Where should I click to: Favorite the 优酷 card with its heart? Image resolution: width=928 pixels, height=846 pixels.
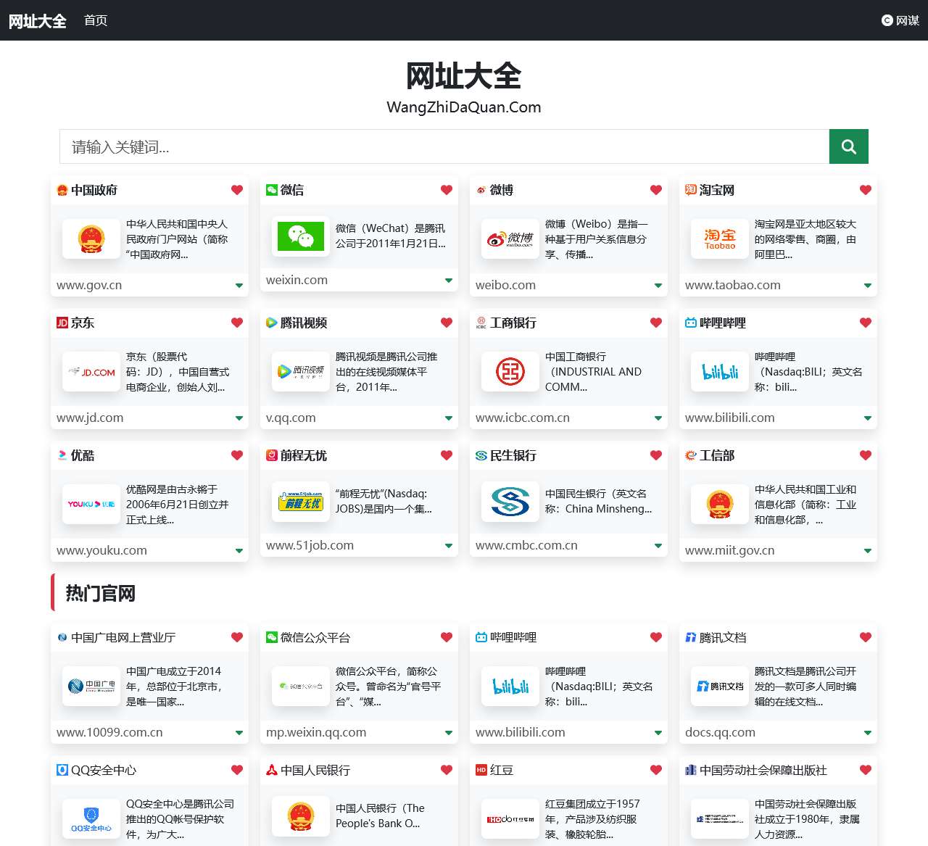point(237,455)
